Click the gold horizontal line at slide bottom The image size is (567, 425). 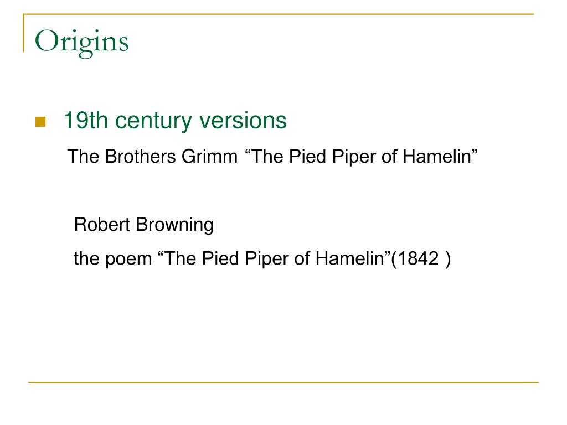tap(283, 382)
